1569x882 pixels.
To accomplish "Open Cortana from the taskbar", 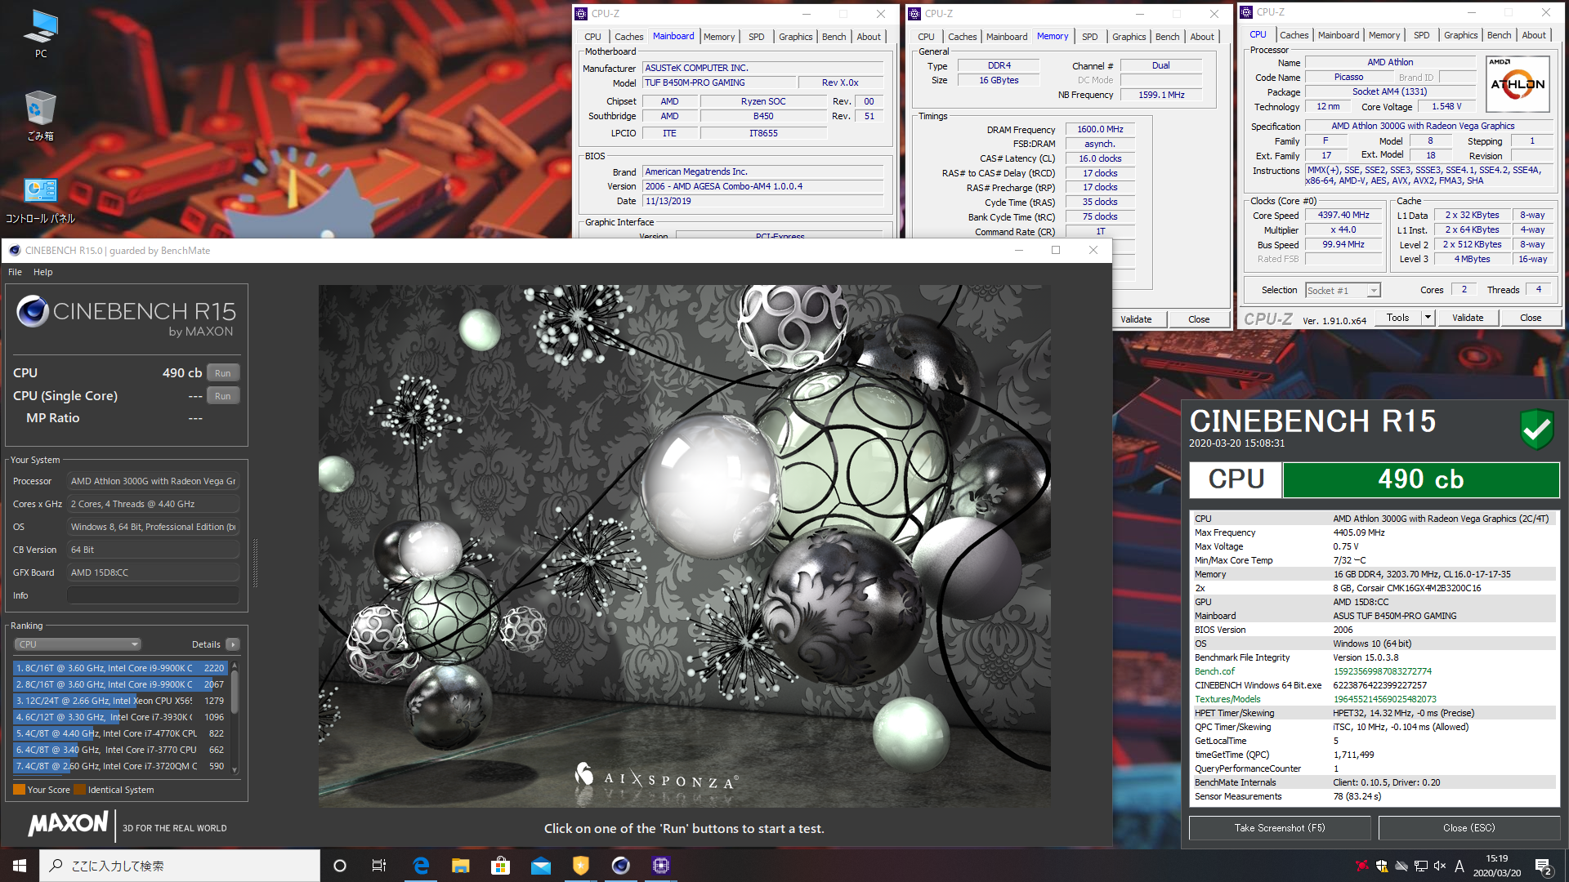I will (340, 866).
